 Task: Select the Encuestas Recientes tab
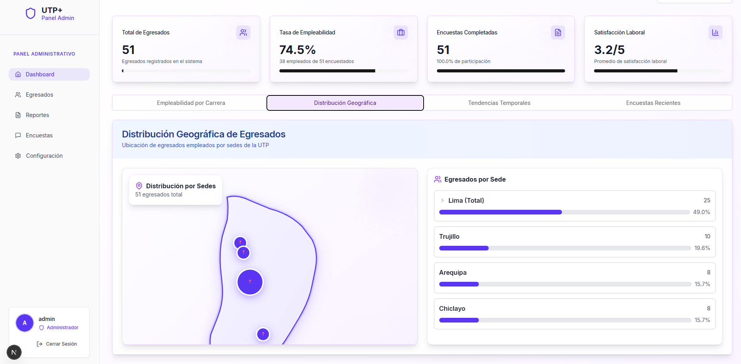click(653, 103)
